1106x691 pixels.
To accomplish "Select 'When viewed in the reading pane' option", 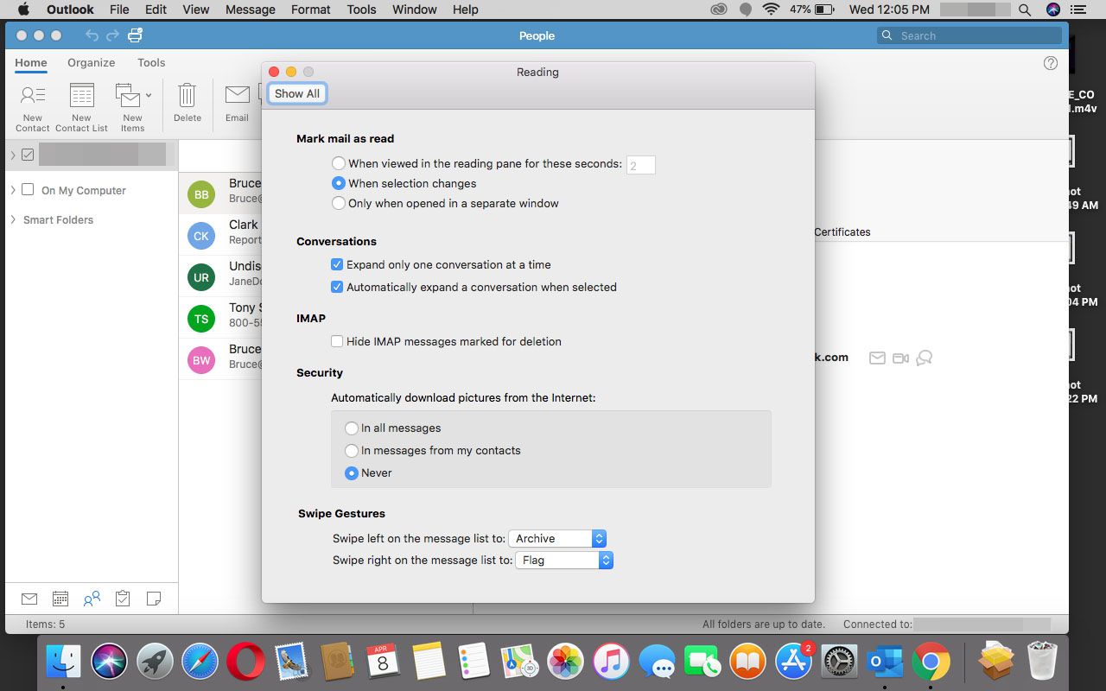I will pyautogui.click(x=339, y=163).
